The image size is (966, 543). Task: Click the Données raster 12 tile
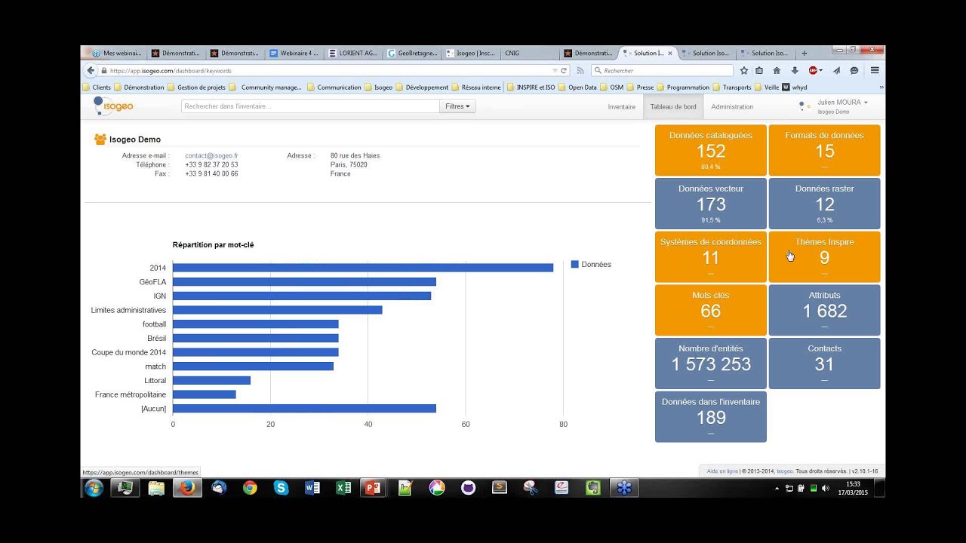tap(824, 204)
